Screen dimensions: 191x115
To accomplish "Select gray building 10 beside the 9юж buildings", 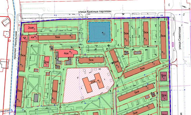I will tap(153, 94).
